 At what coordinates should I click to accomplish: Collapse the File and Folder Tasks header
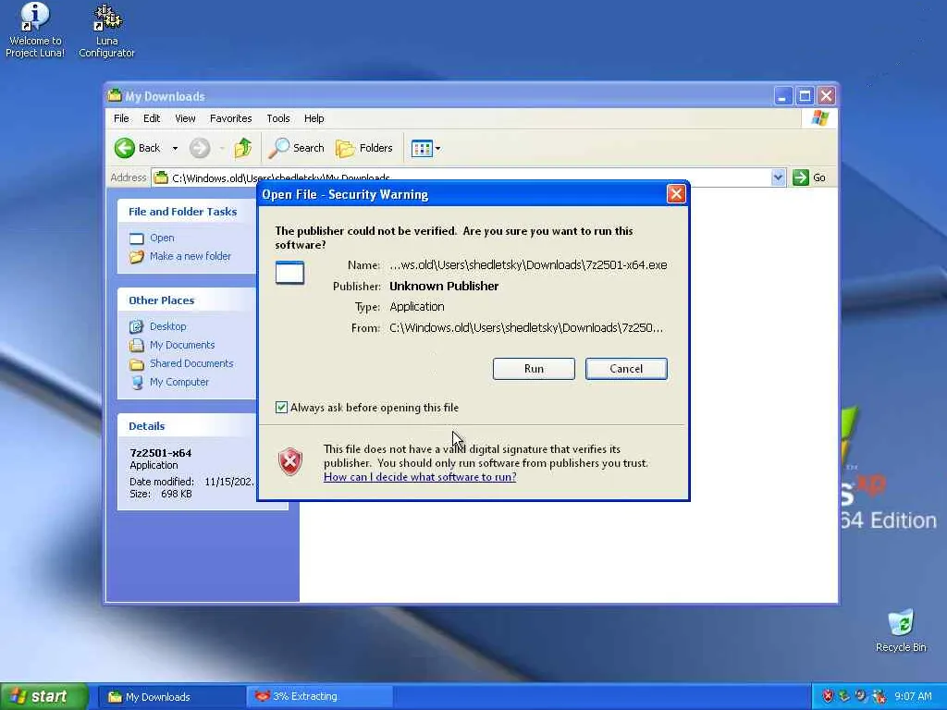tap(187, 212)
